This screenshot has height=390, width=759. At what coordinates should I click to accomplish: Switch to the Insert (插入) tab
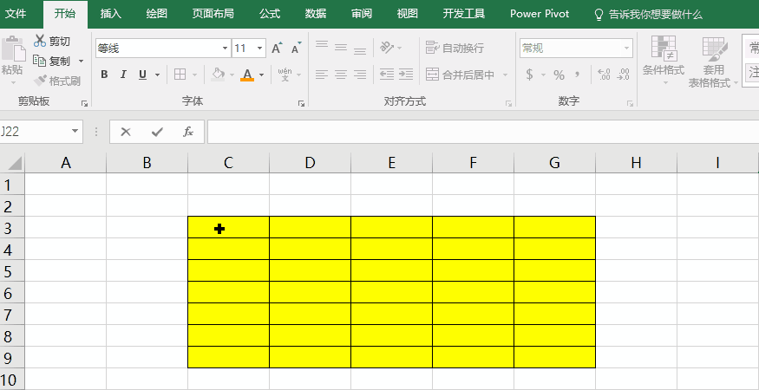[111, 14]
